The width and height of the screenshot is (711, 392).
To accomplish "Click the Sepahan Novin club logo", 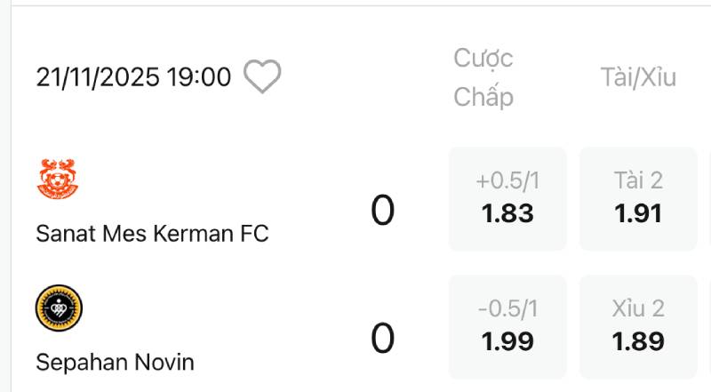I will tap(59, 309).
